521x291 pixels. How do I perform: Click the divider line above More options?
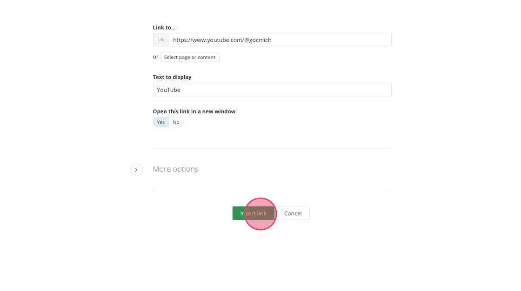pyautogui.click(x=272, y=148)
